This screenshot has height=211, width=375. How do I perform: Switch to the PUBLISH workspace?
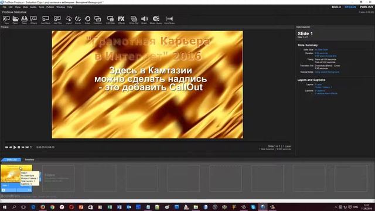366,7
